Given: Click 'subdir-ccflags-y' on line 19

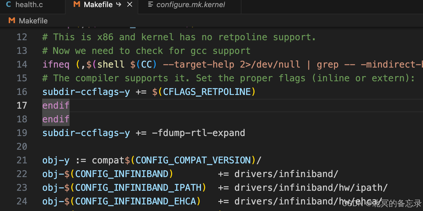Looking at the screenshot, I should tap(86, 133).
